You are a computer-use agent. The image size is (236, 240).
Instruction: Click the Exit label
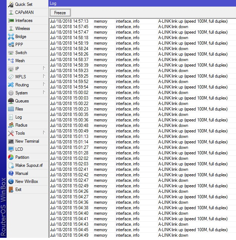[x=18, y=190]
